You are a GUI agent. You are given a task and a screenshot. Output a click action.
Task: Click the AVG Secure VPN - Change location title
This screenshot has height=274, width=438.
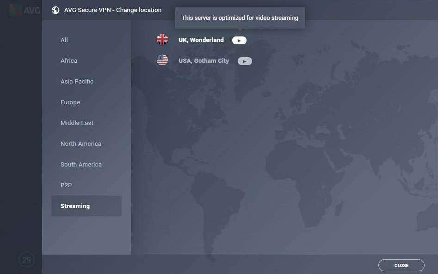pos(113,10)
